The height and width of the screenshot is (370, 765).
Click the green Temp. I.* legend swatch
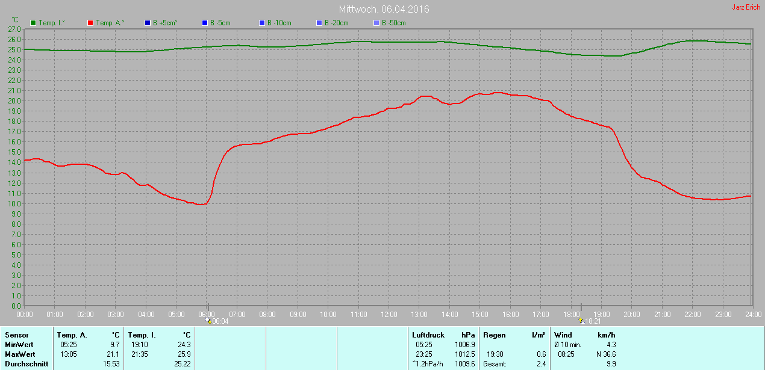coord(33,23)
